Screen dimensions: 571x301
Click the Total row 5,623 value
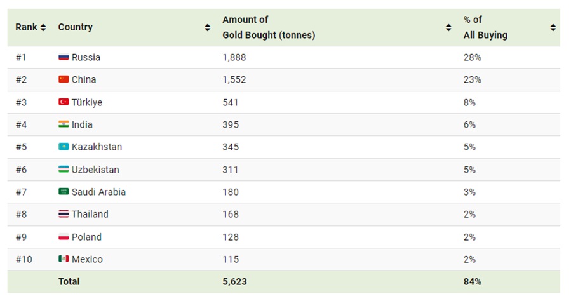click(x=234, y=281)
